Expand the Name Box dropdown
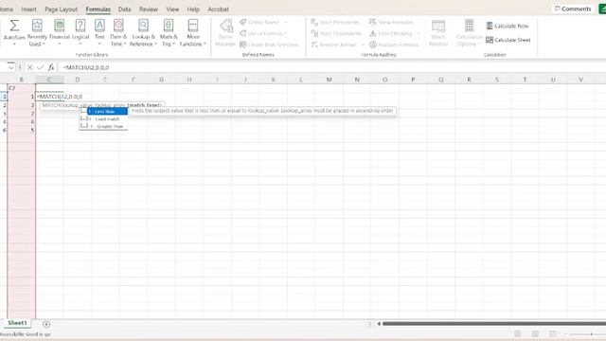The width and height of the screenshot is (606, 341). [x=10, y=67]
